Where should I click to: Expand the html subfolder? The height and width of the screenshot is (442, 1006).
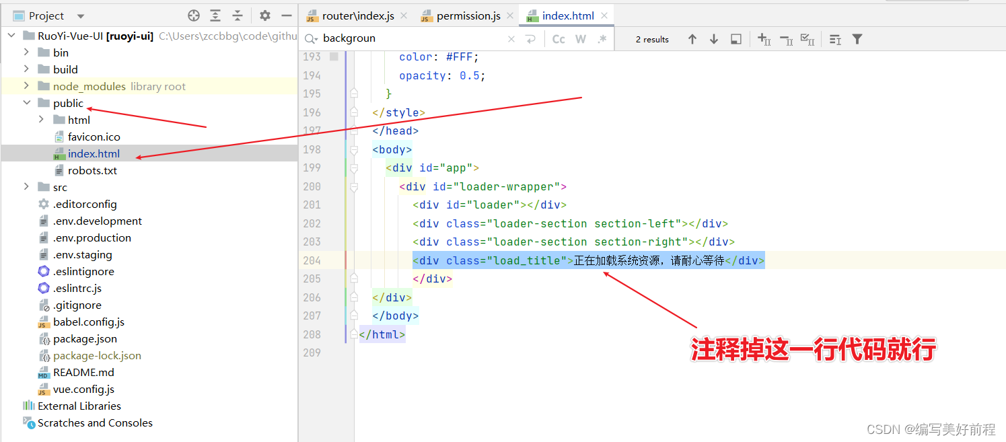(x=41, y=120)
